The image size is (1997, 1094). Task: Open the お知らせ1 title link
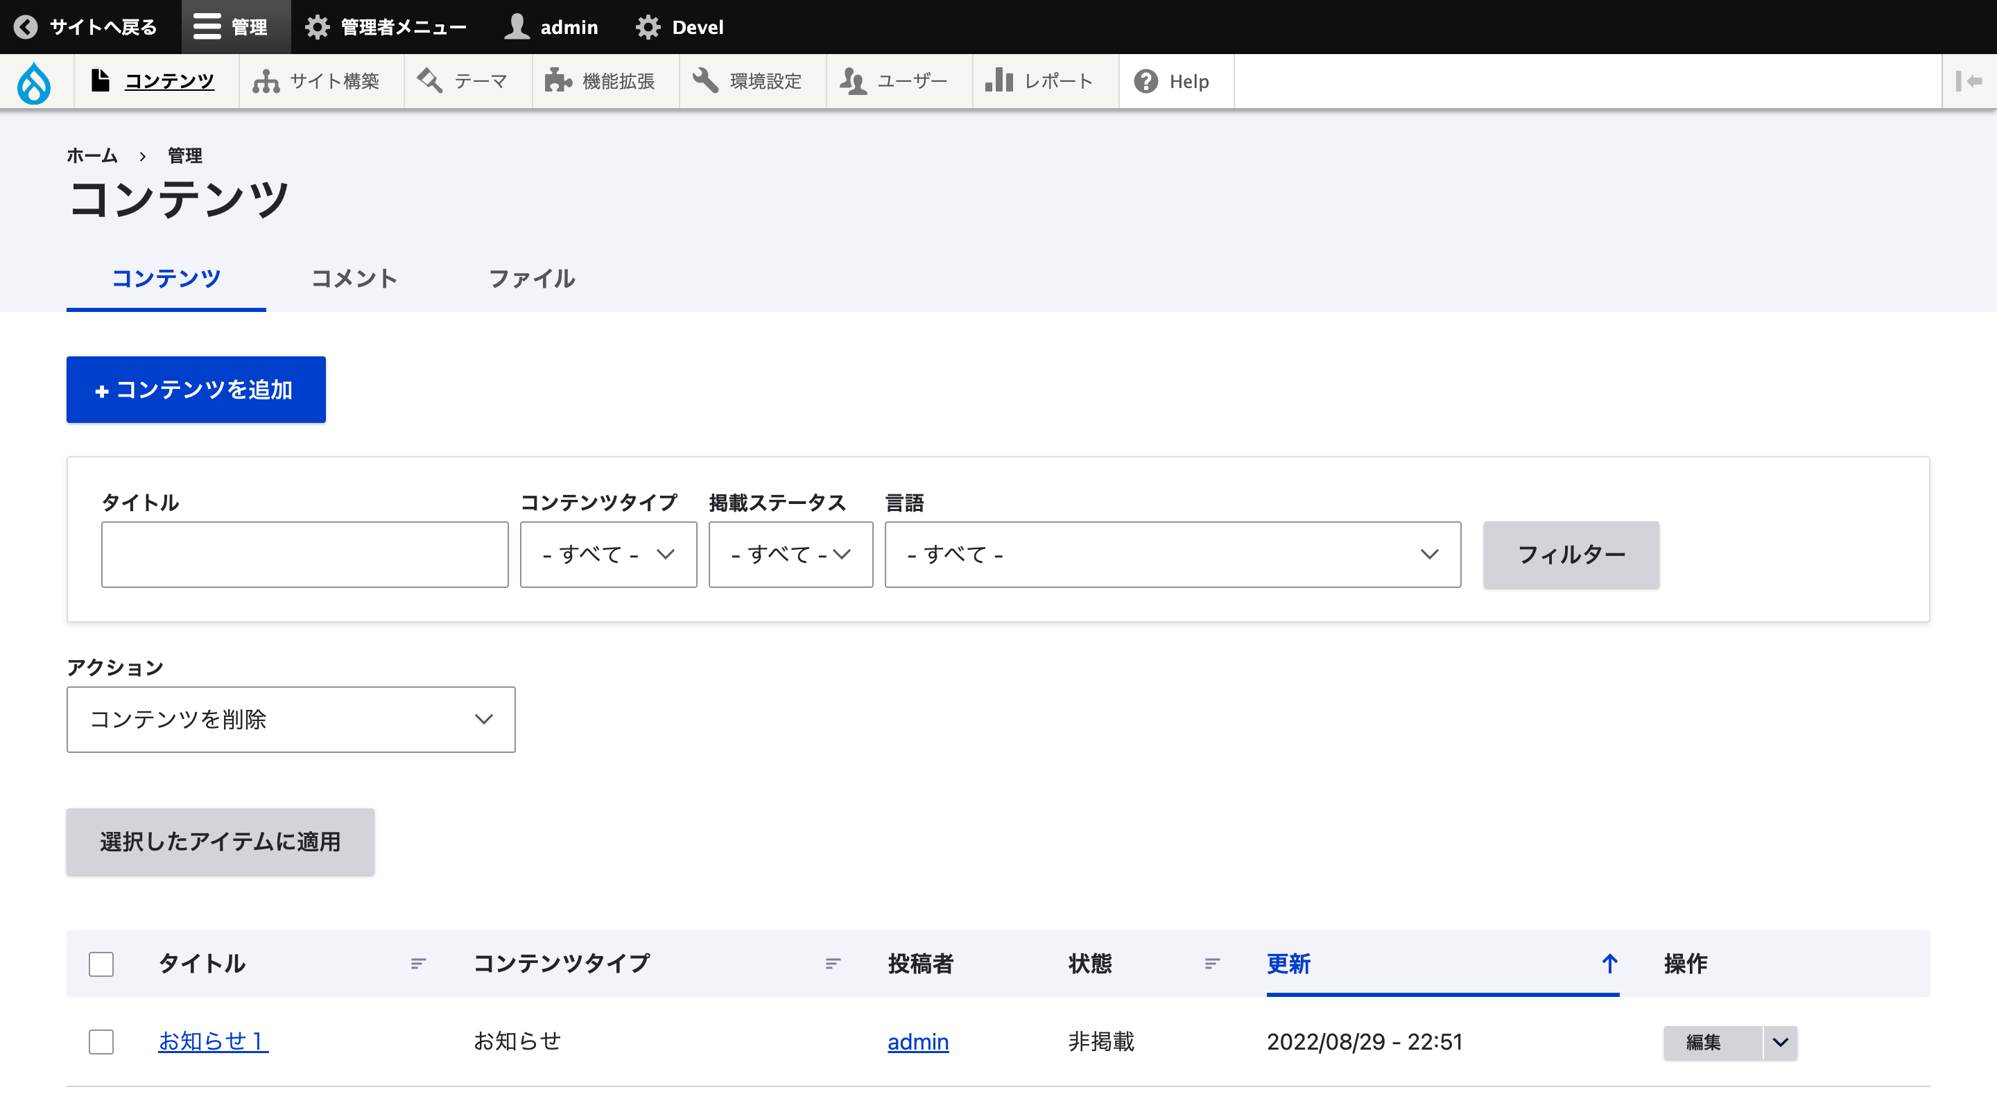tap(213, 1041)
